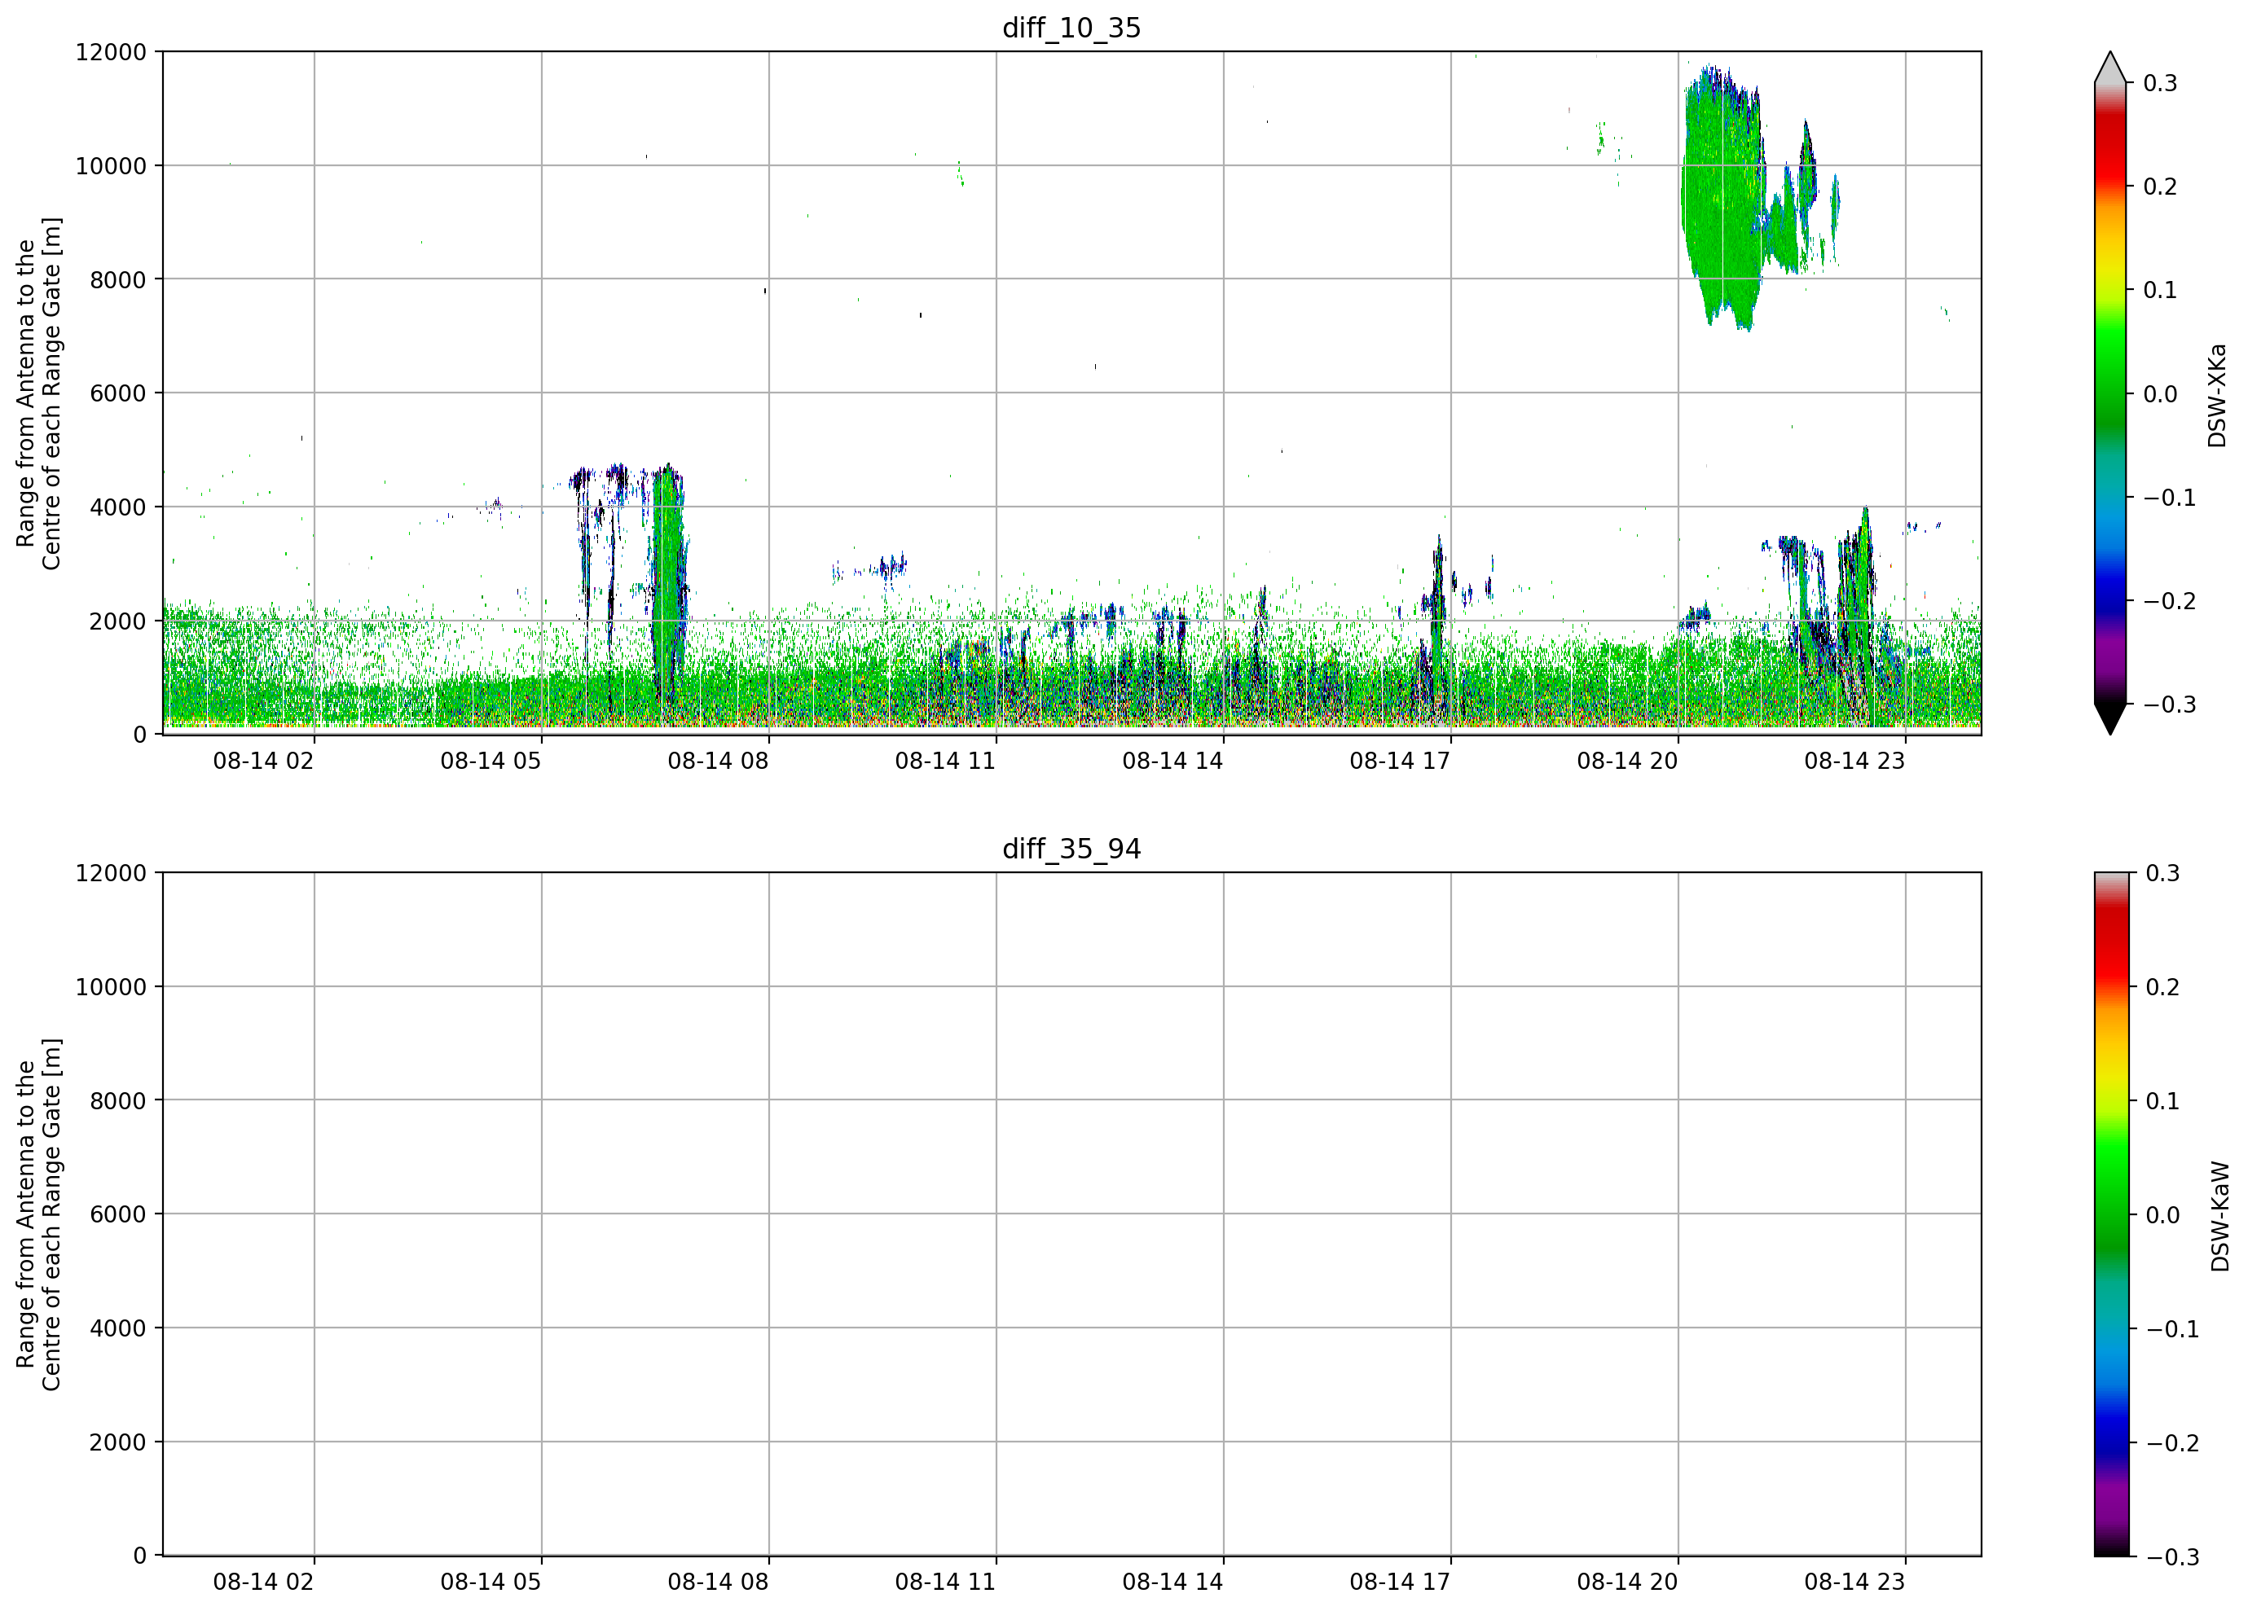Viewport: 2248px width, 1611px height.
Task: Click the top plot's Range from Antenna axis label
Action: [38, 393]
